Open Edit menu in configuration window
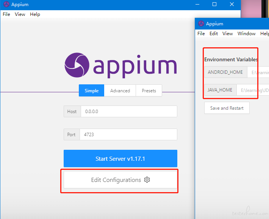This screenshot has width=269, height=219. (x=214, y=33)
